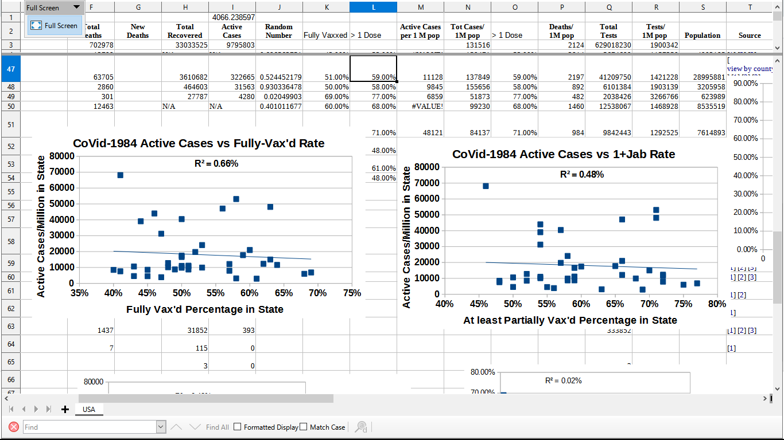This screenshot has width=784, height=440.
Task: Click horizontal scrollbar right arrow
Action: click(765, 398)
